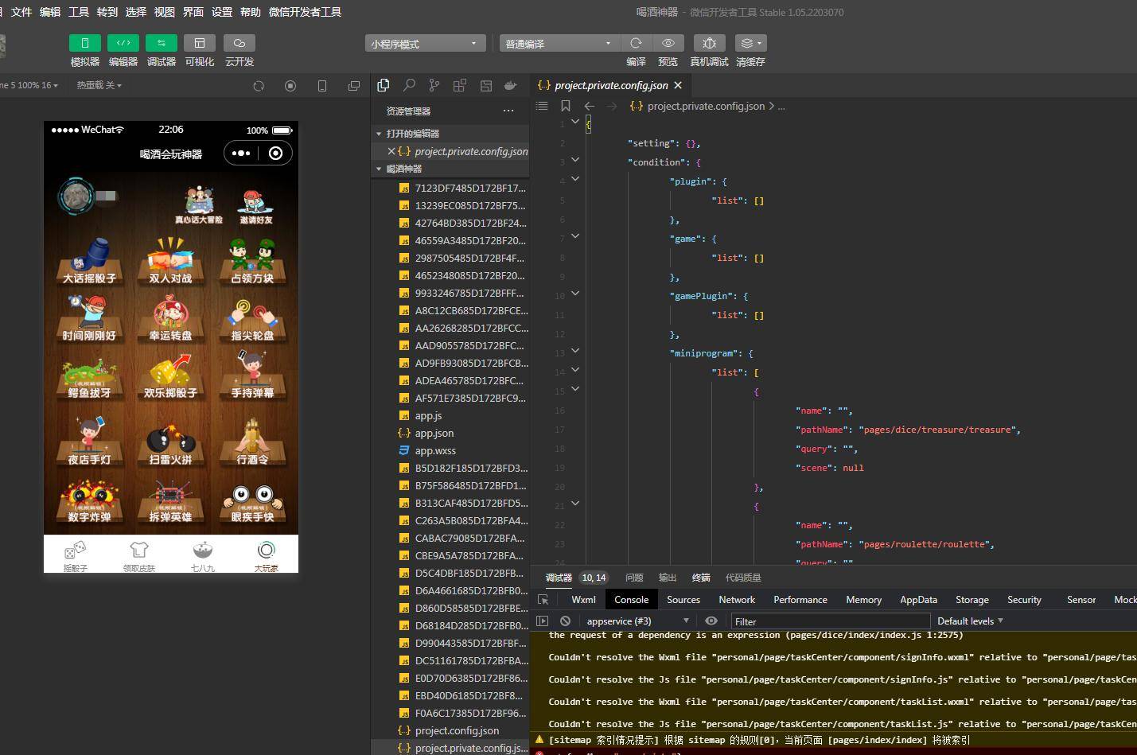Open the visualization (可视化) tool

click(x=200, y=43)
